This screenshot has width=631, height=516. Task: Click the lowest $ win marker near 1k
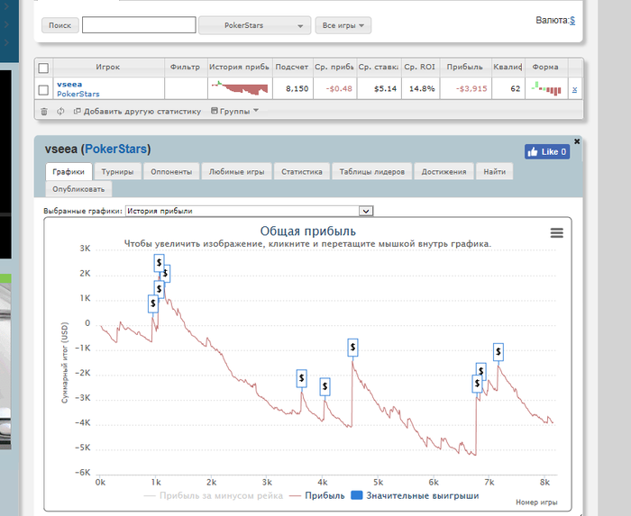pos(153,303)
